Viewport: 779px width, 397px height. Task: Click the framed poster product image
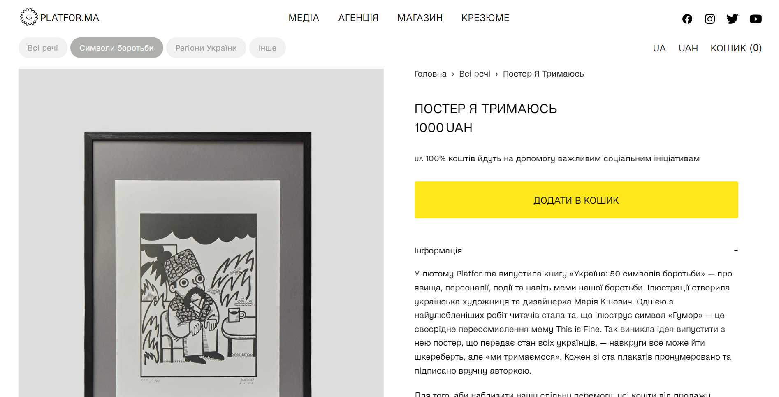tap(201, 233)
